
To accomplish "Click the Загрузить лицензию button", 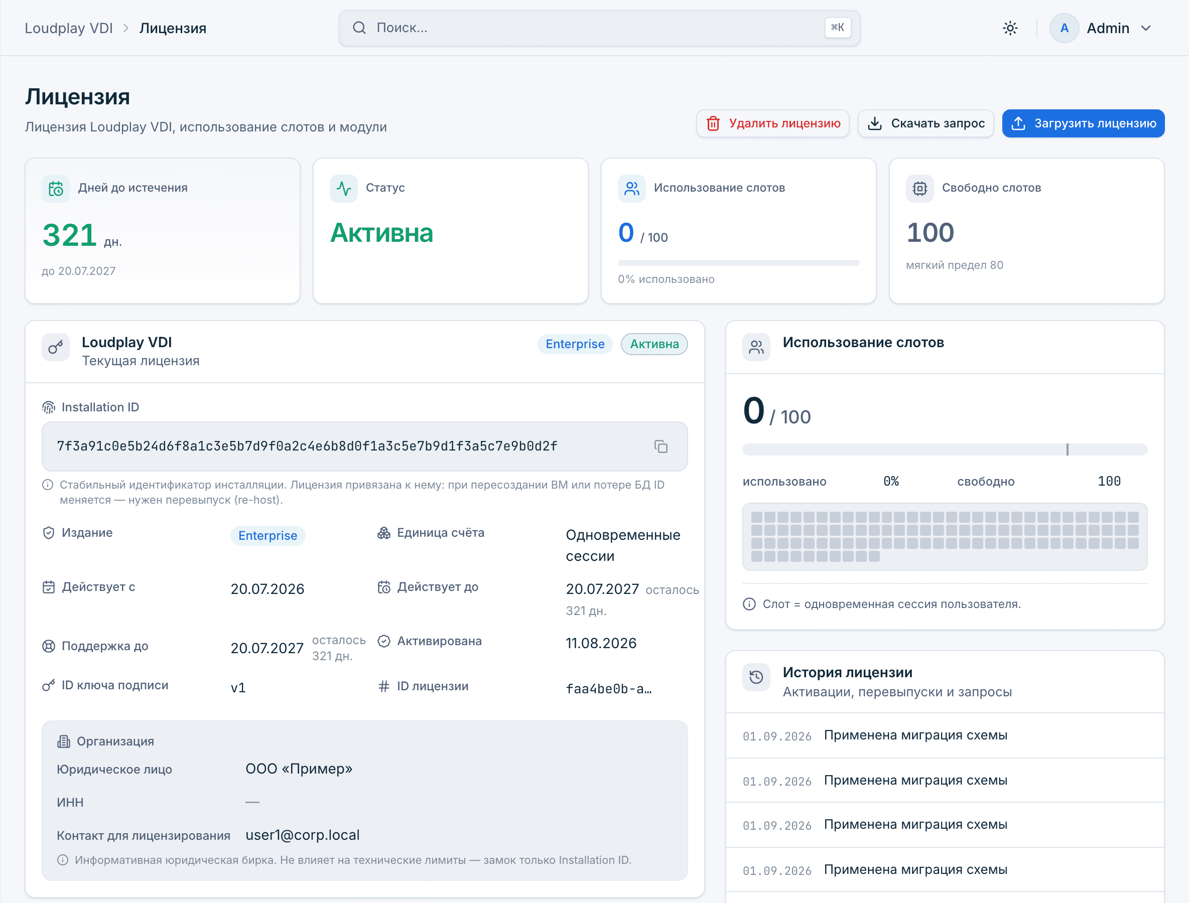I will tap(1083, 123).
